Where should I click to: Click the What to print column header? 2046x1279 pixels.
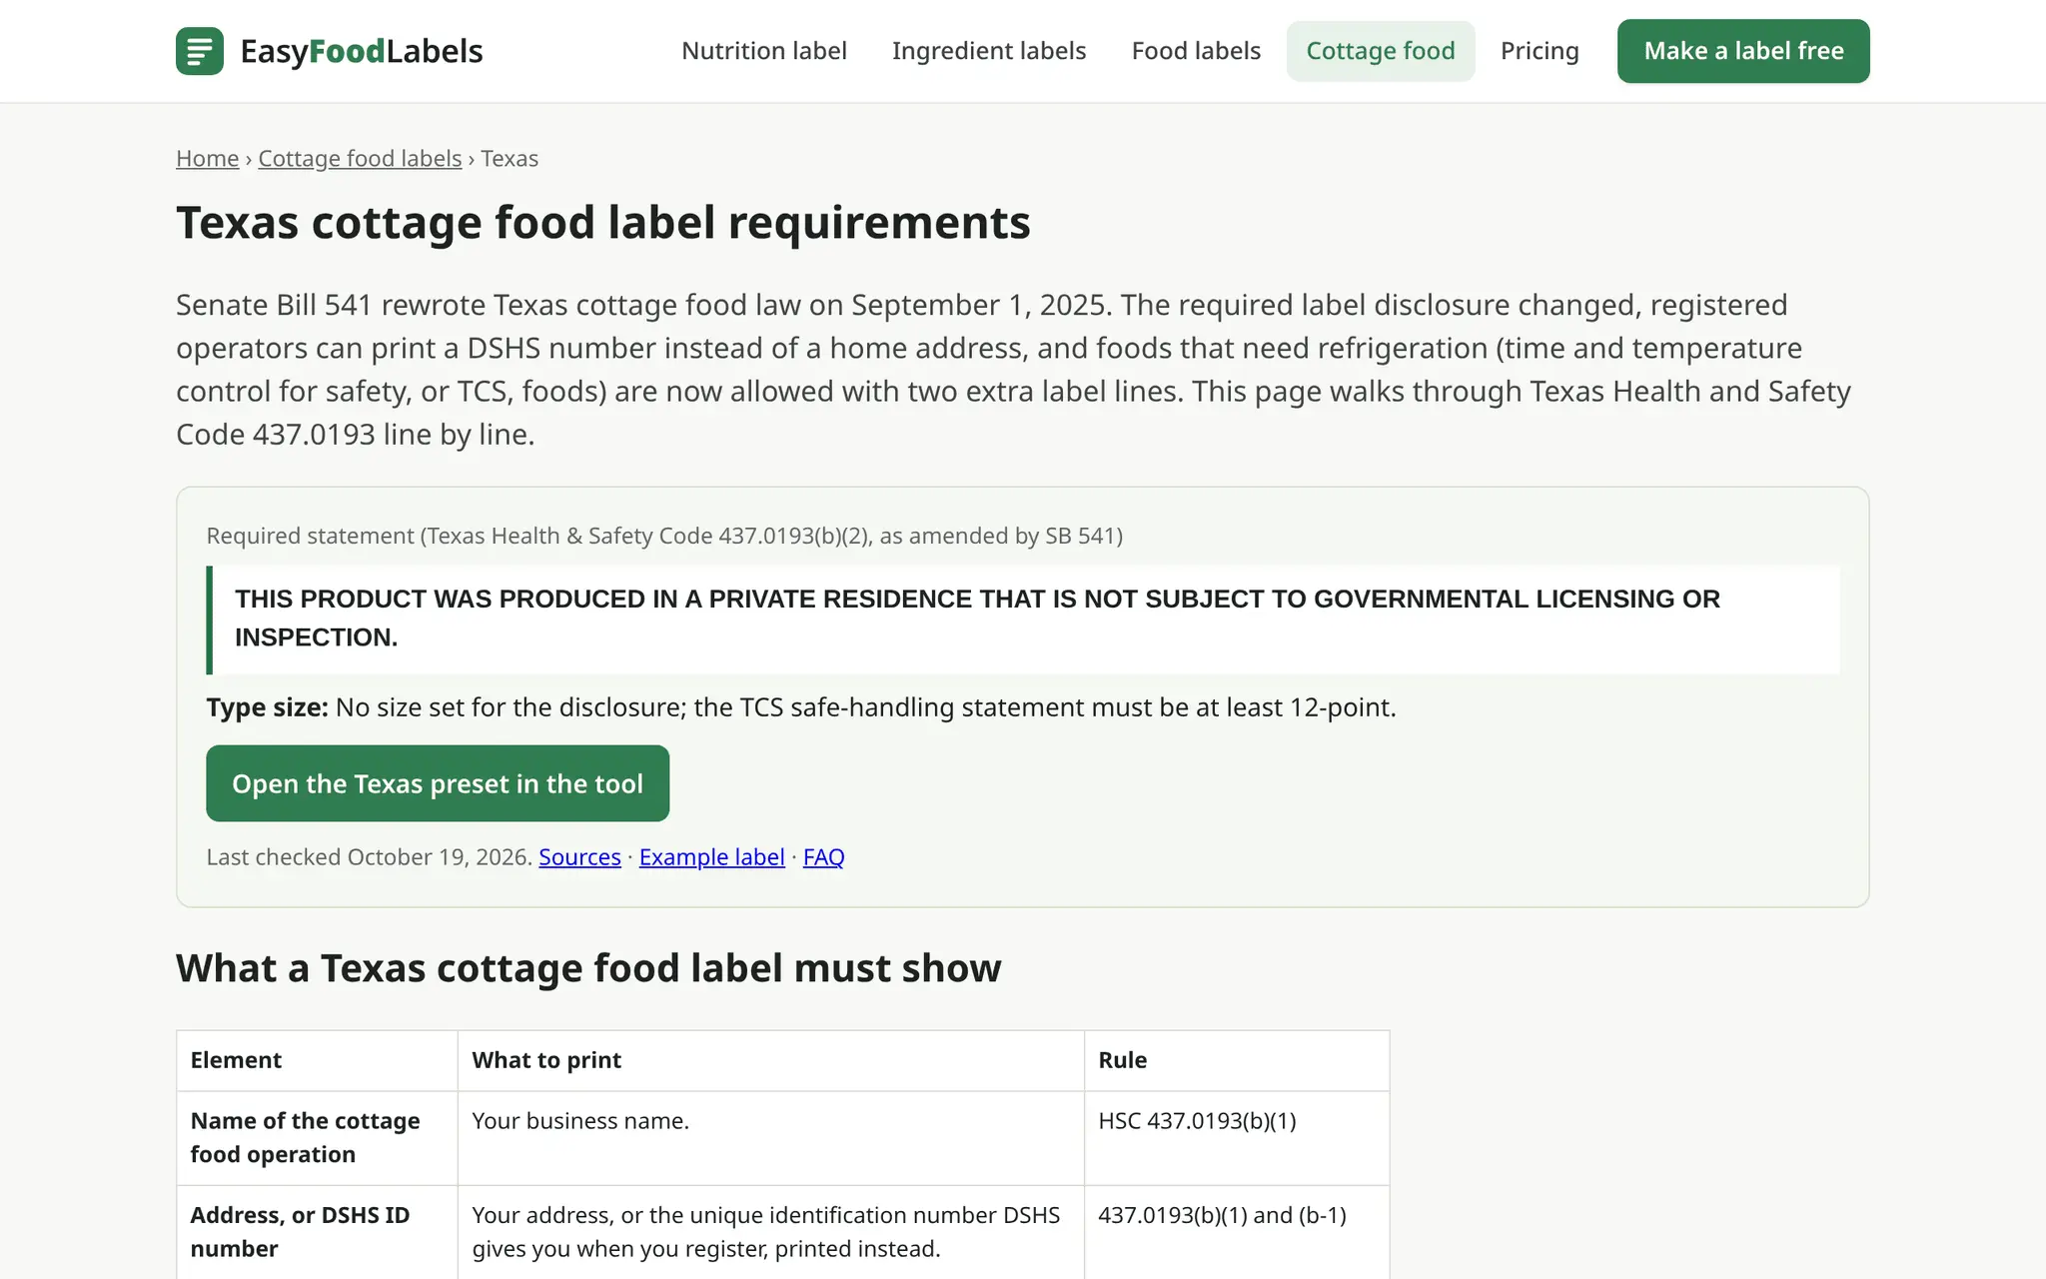(770, 1060)
